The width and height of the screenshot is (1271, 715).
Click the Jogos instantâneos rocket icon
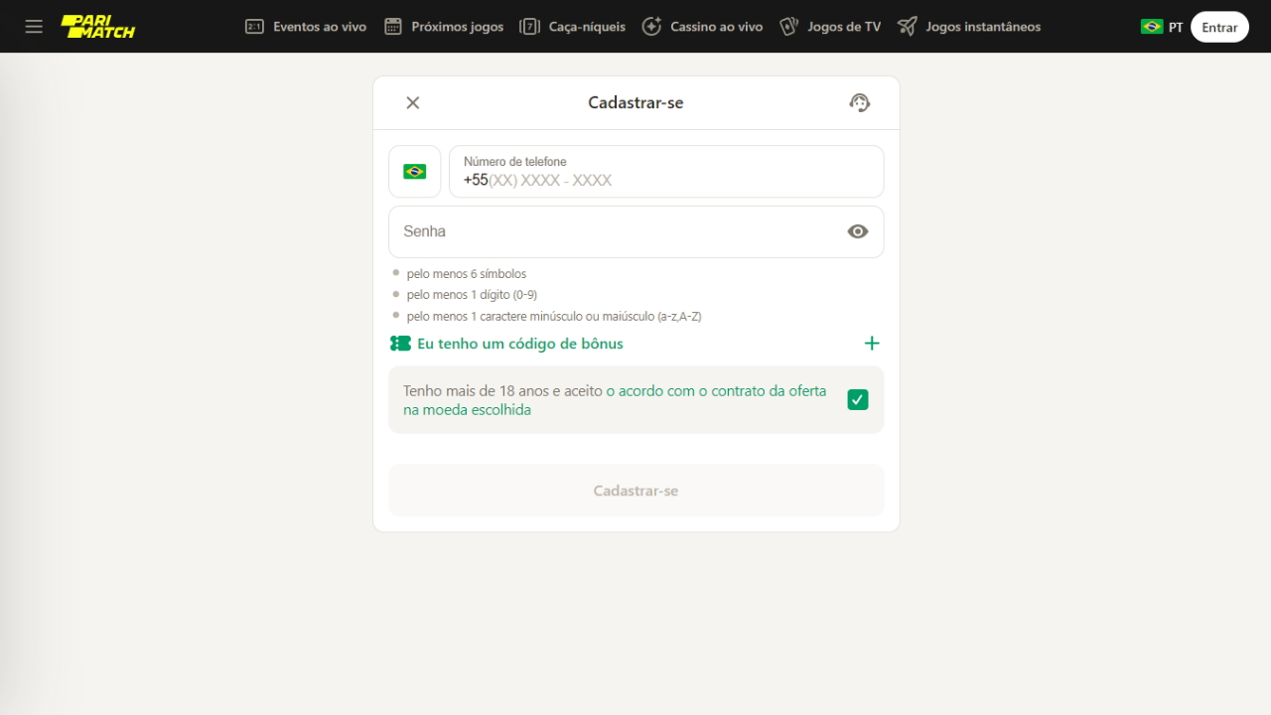coord(907,27)
